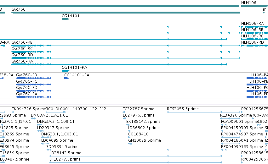The width and height of the screenshot is (268, 164).
Task: Select the DMG3A.2_1.G09.C1 EST label
Action: 56,122
